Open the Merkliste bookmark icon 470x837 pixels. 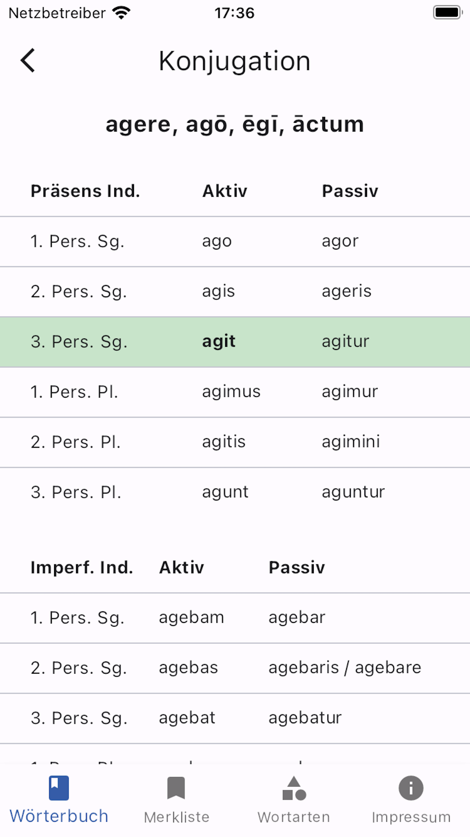(x=176, y=788)
